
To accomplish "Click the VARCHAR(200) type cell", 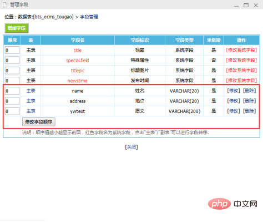I will 184,111.
